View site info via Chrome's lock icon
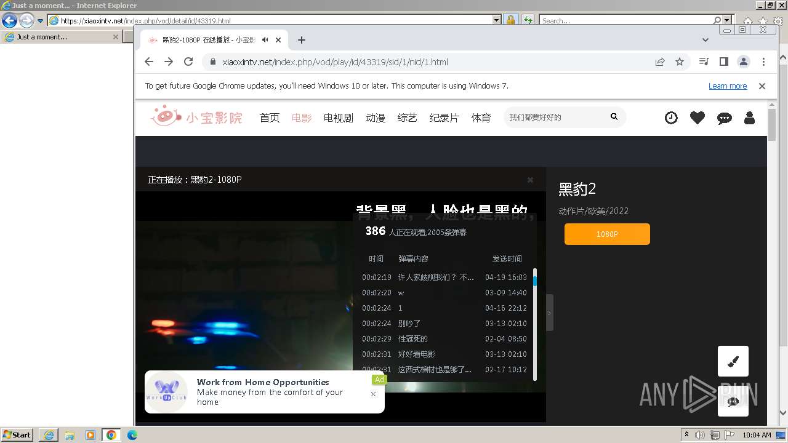 [212, 62]
